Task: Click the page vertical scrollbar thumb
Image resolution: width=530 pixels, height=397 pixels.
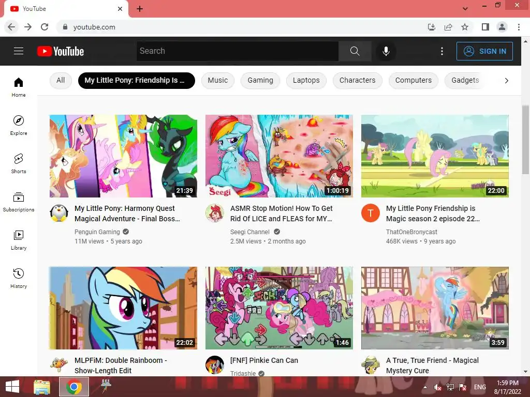Action: point(526,140)
